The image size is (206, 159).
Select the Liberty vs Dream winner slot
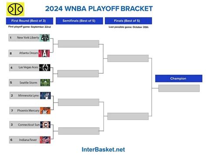pos(79,44)
